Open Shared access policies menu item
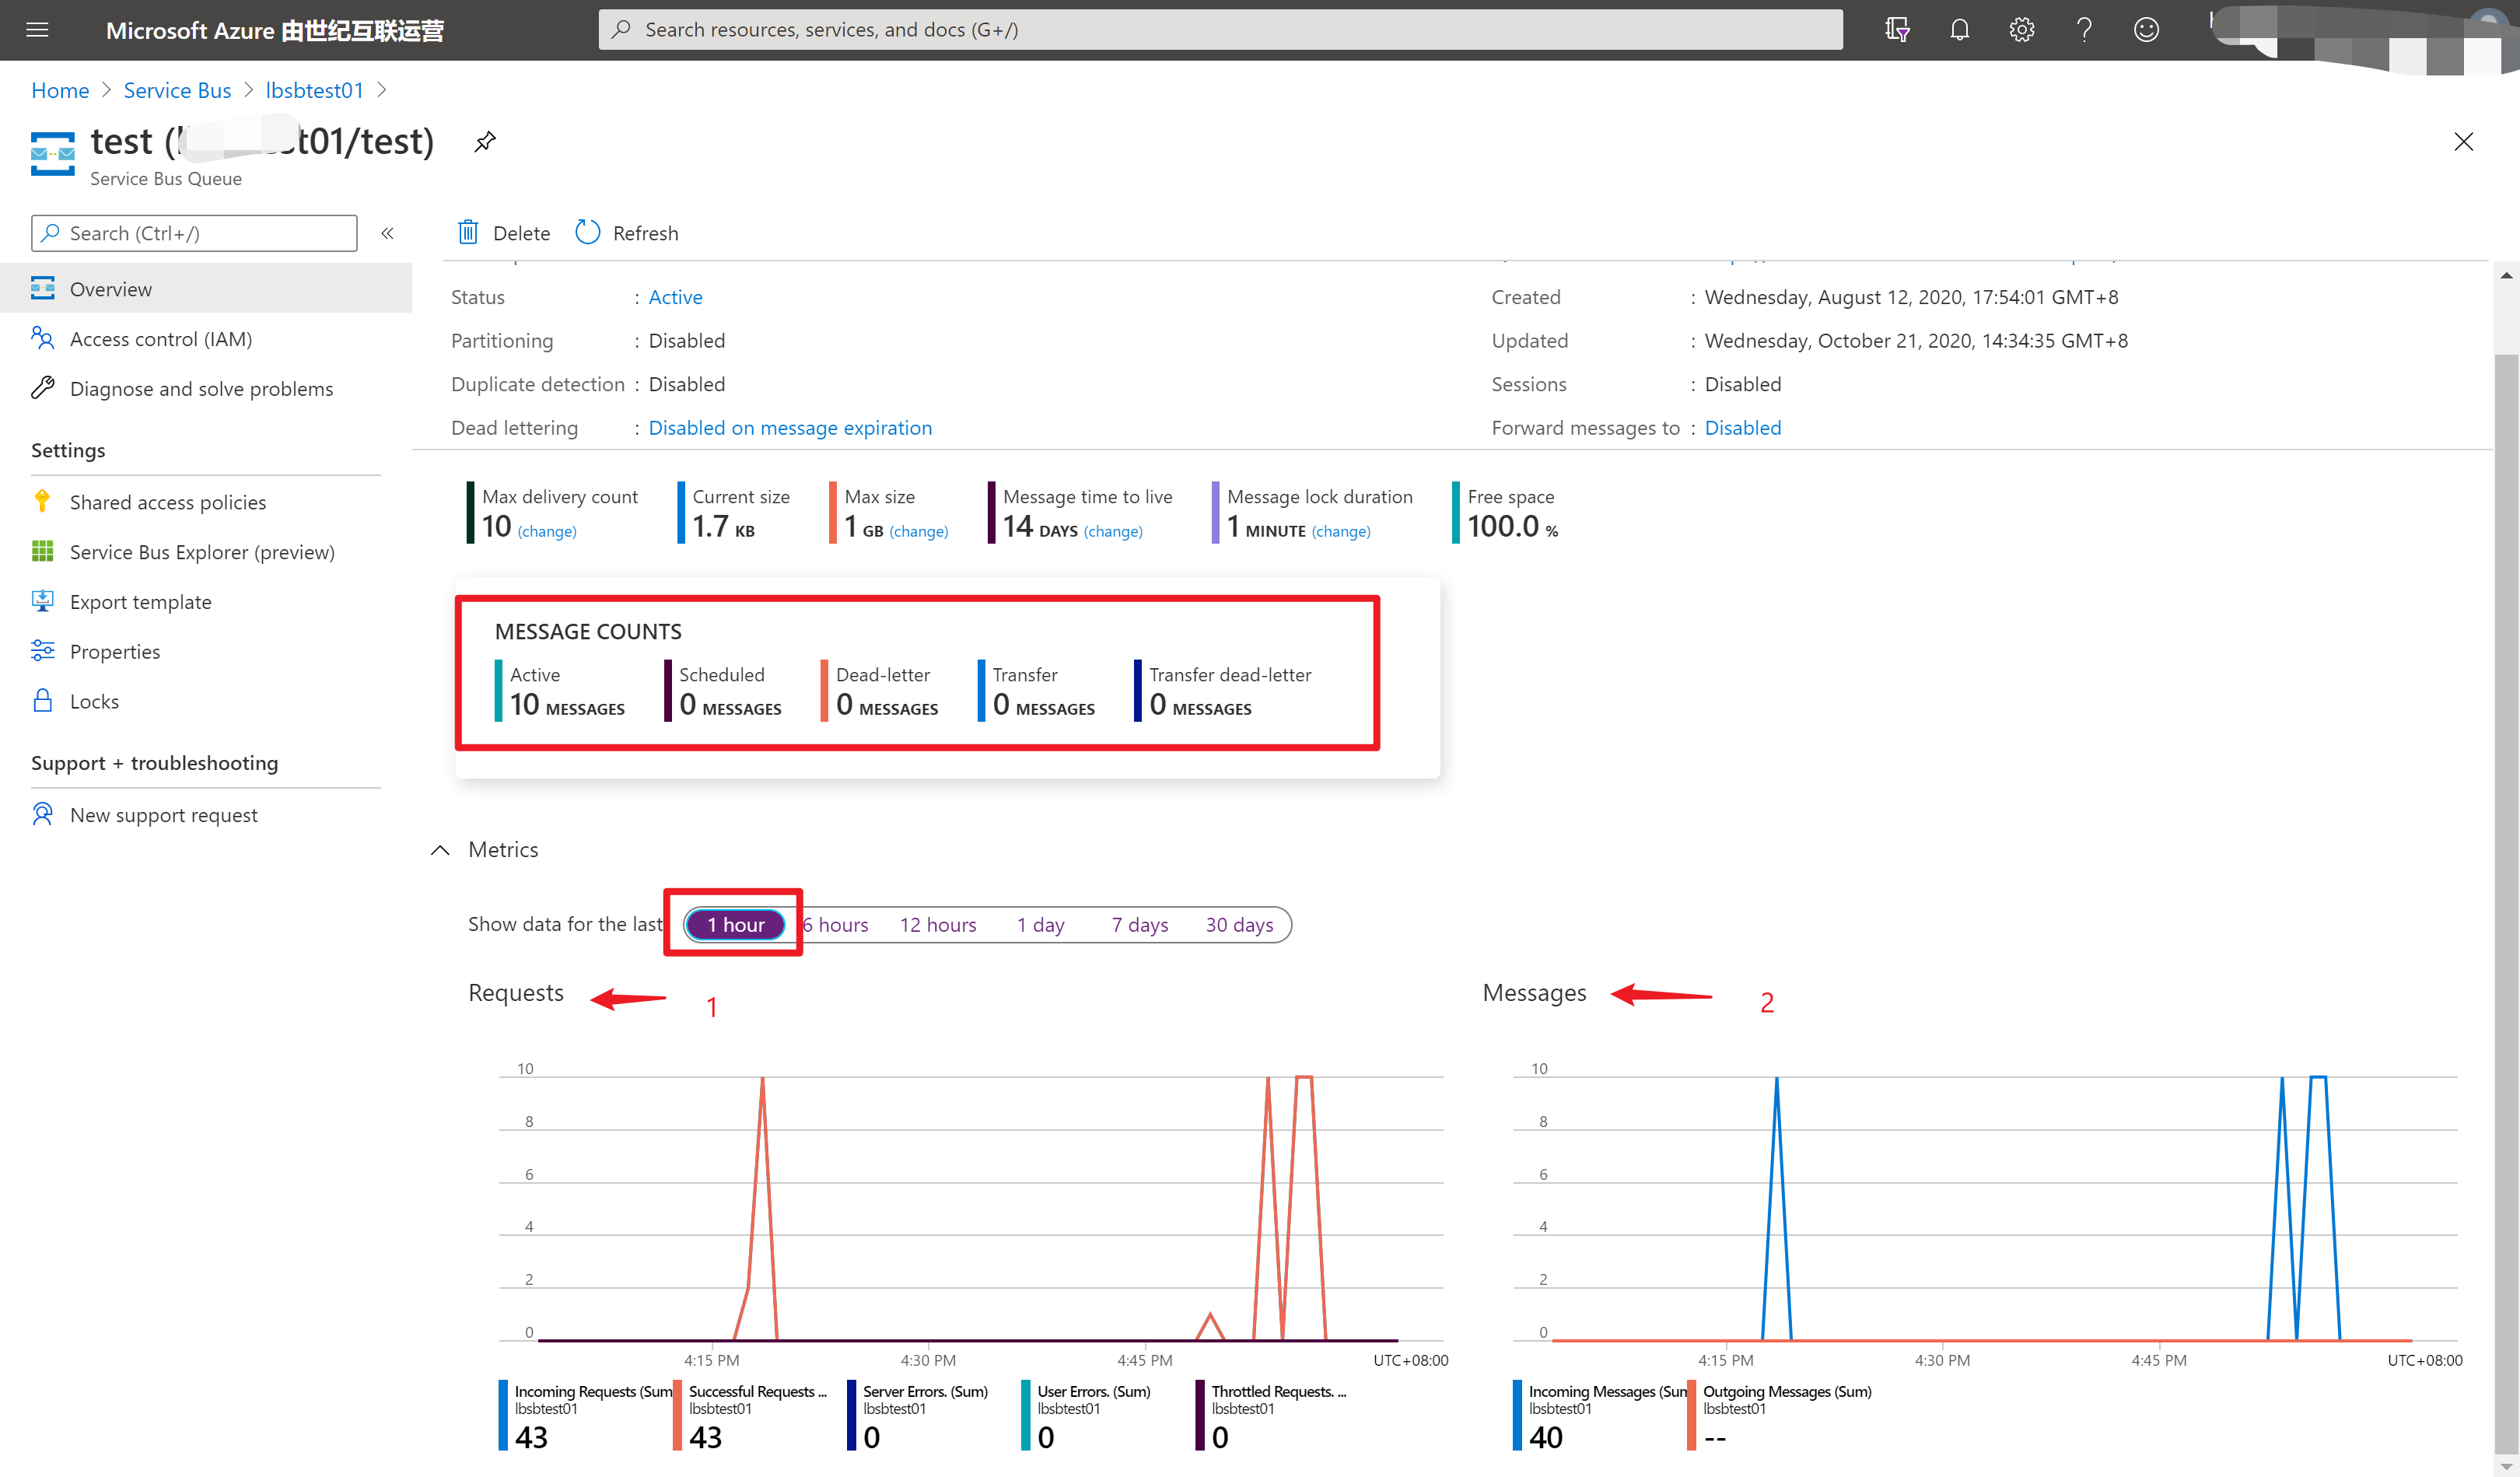 168,502
